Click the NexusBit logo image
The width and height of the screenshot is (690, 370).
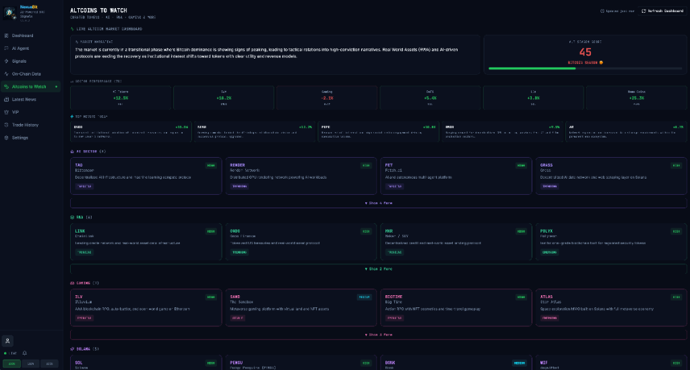[x=9, y=13]
